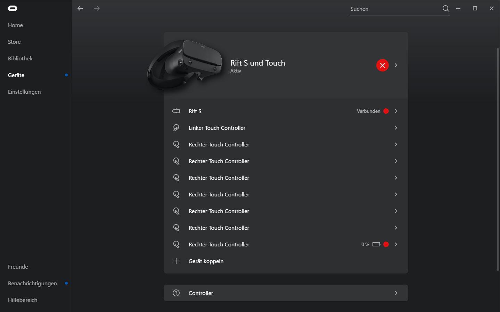Click the headset icon beside Rift S

[176, 111]
